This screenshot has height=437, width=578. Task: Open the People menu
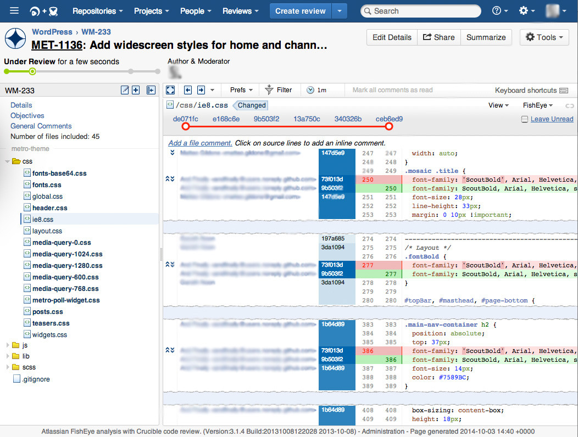196,11
